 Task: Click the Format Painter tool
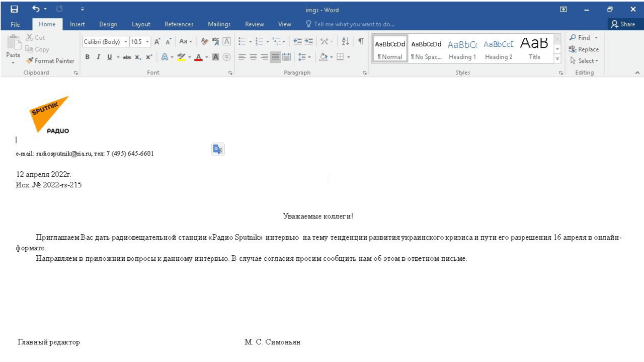(50, 61)
